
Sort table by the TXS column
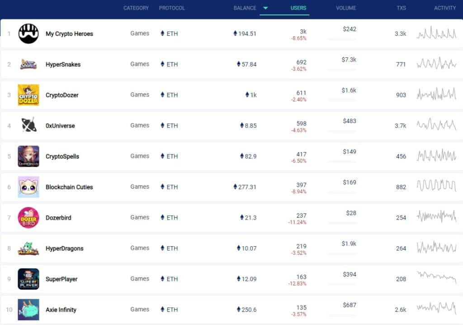click(x=402, y=8)
